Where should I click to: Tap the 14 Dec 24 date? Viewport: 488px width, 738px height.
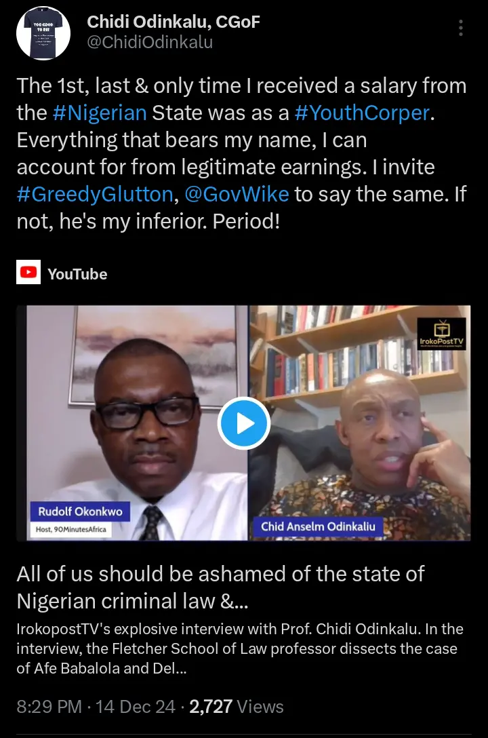pyautogui.click(x=136, y=707)
